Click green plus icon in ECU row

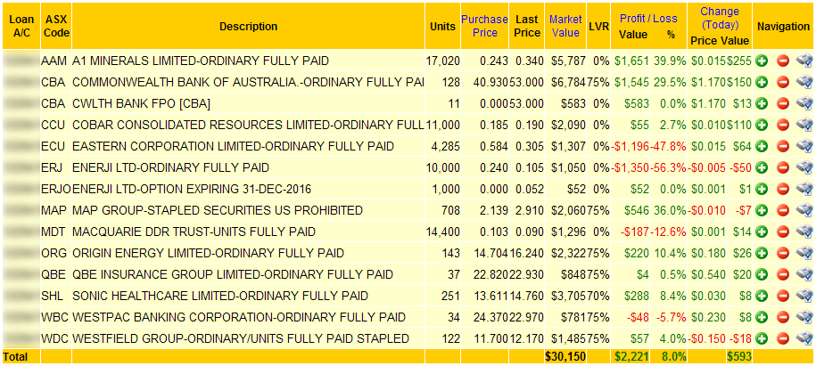pyautogui.click(x=762, y=146)
